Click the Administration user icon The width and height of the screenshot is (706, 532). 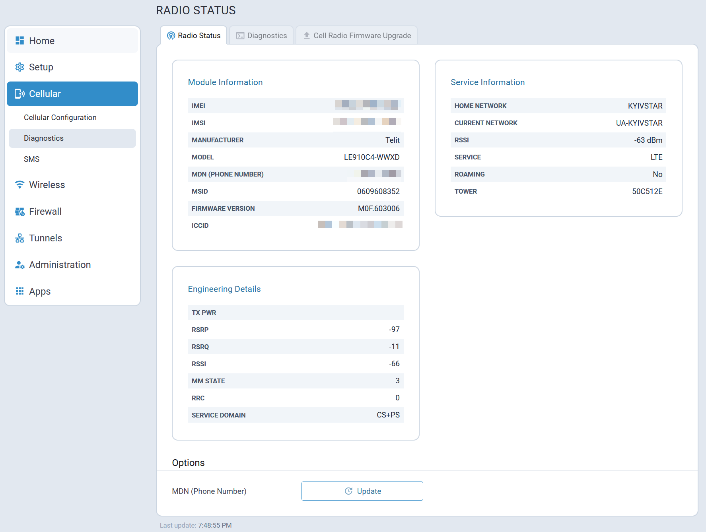(19, 265)
